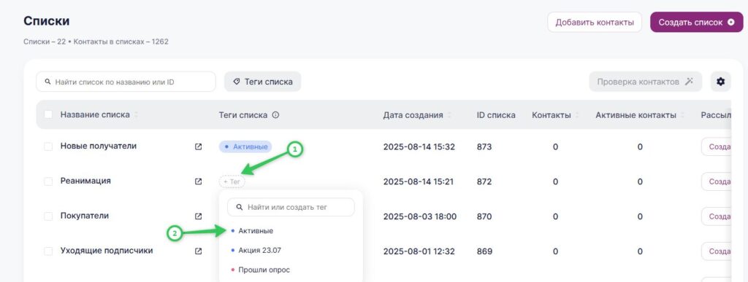Click the Уходящие подписчики list name

pyautogui.click(x=107, y=250)
